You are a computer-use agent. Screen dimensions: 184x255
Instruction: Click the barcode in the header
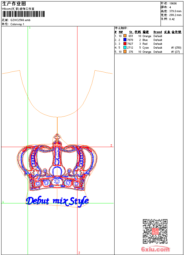point(23,14)
